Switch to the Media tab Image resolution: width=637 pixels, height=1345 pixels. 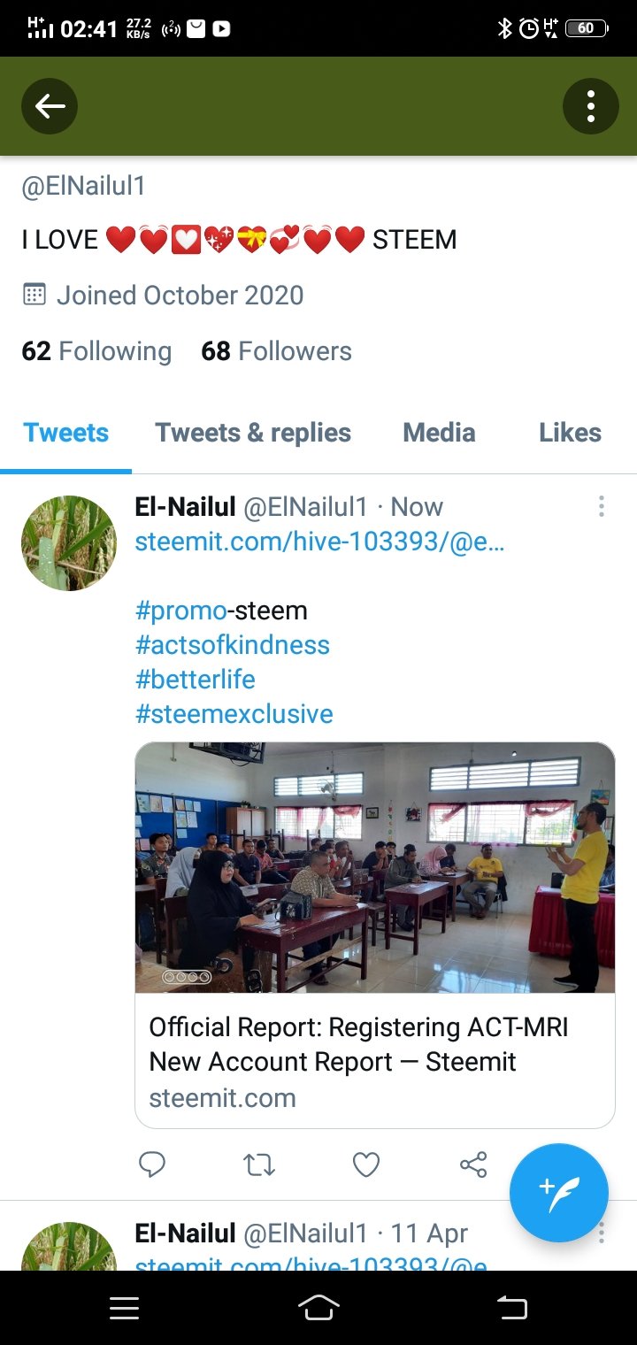coord(439,433)
